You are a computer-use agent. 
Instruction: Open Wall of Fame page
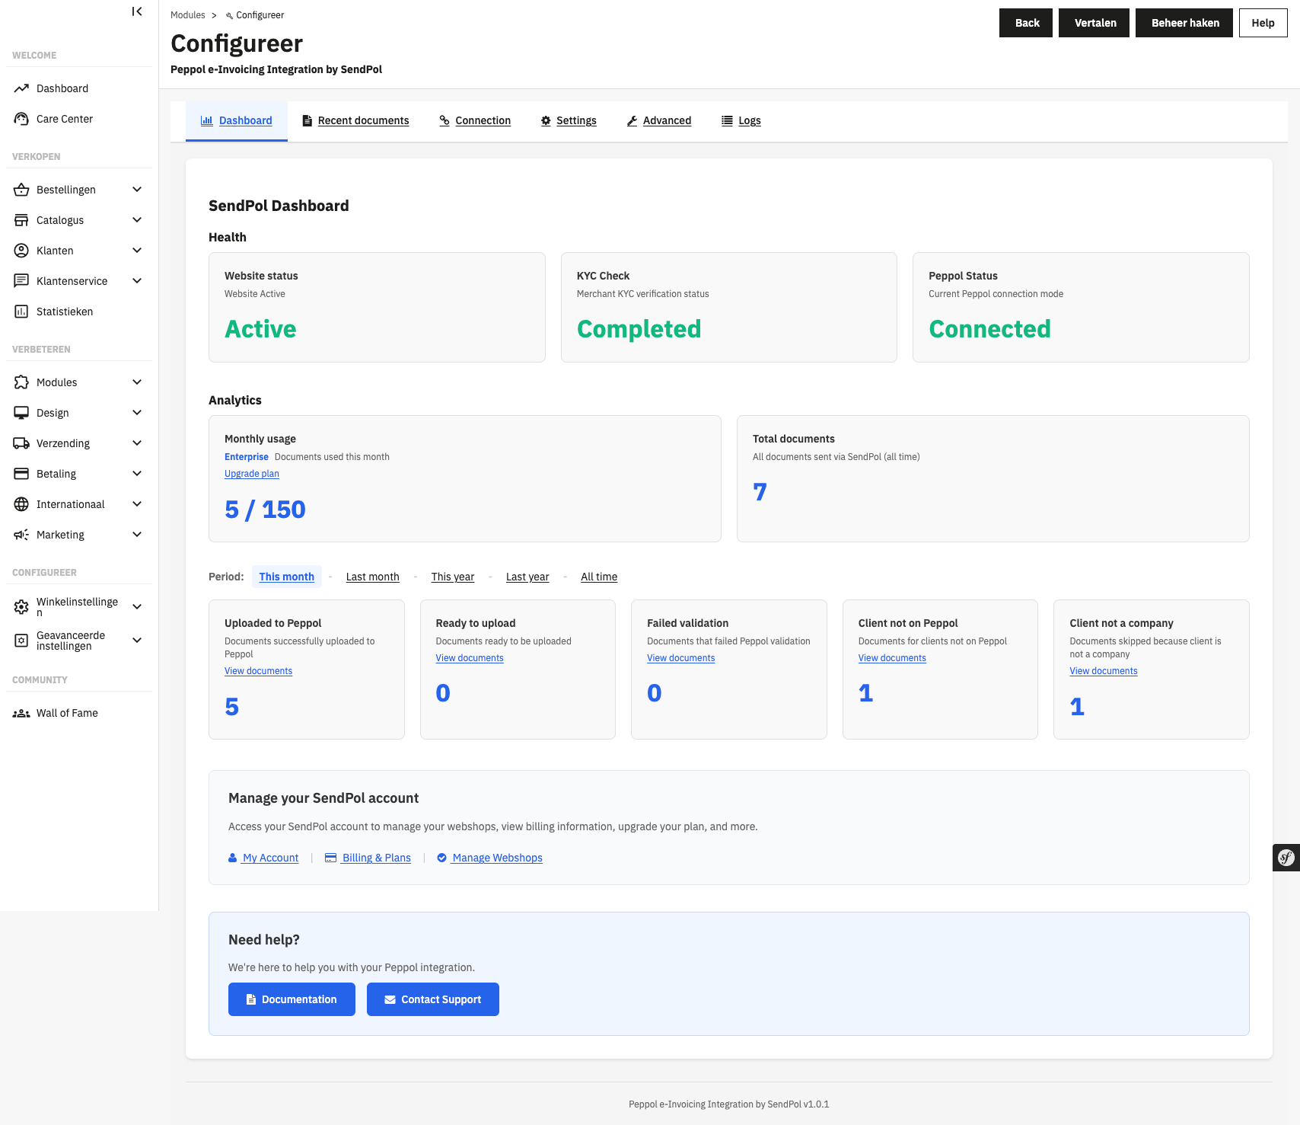point(67,713)
